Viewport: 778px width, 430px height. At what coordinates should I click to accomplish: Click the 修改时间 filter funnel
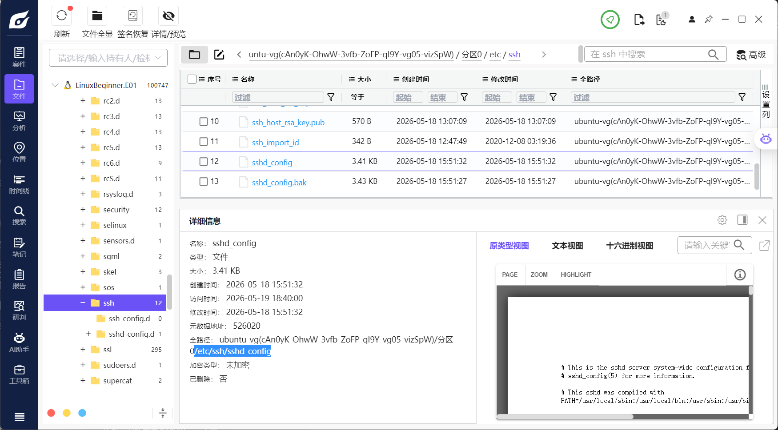553,97
